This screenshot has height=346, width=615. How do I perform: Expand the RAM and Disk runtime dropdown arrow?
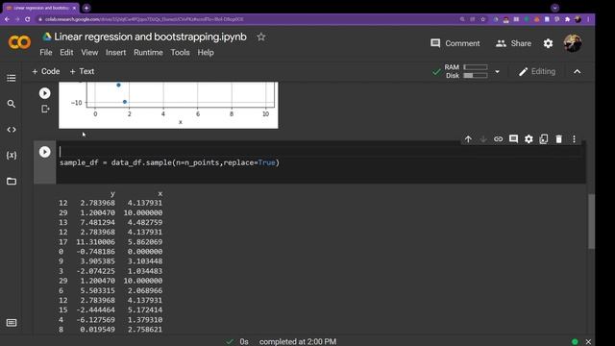[497, 72]
